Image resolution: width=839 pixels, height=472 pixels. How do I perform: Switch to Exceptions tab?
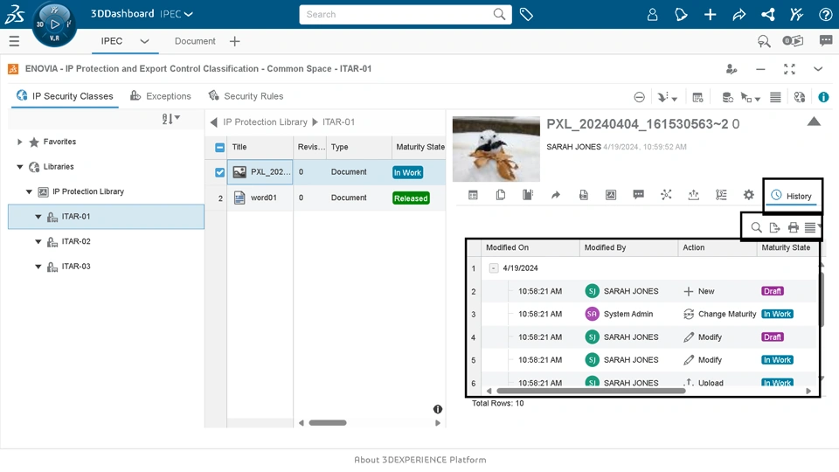pos(161,96)
